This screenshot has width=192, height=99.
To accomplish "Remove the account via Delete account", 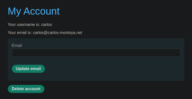I will (x=26, y=89).
